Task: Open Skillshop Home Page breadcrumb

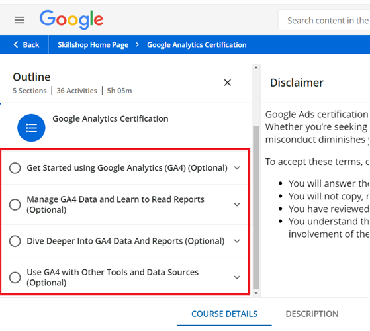Action: [x=93, y=44]
